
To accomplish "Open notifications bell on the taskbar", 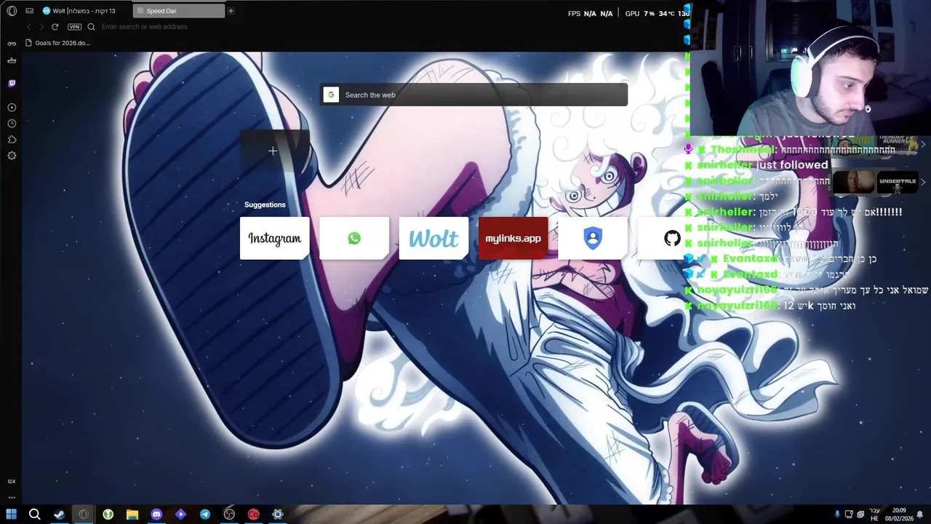I will click(920, 515).
